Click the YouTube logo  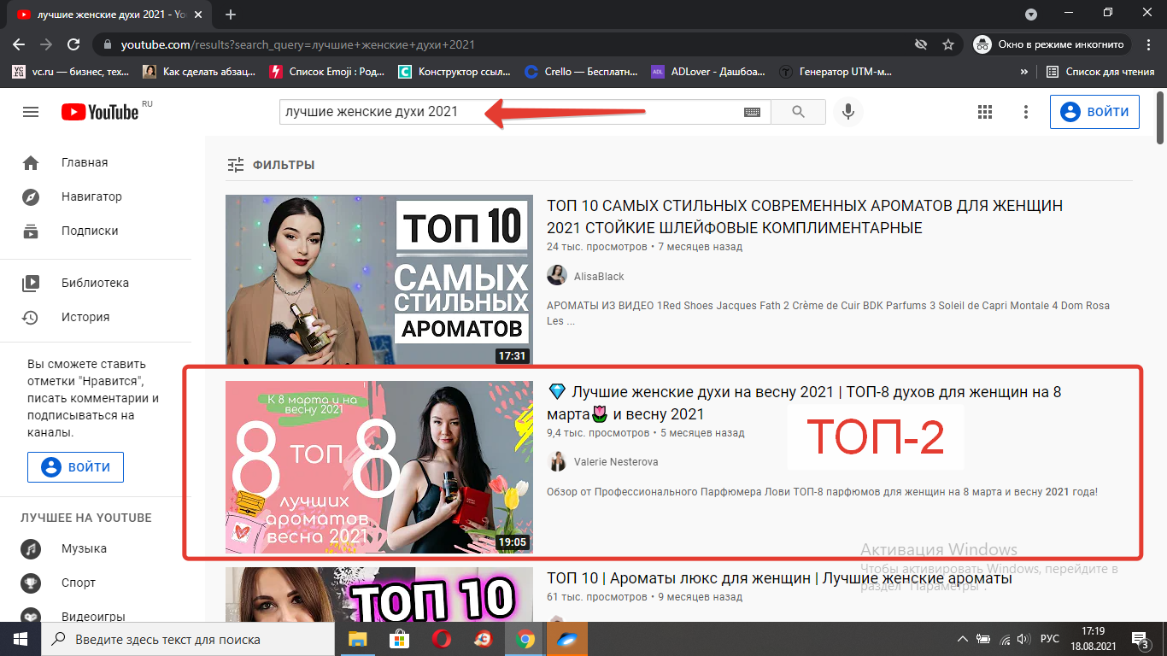(x=100, y=112)
